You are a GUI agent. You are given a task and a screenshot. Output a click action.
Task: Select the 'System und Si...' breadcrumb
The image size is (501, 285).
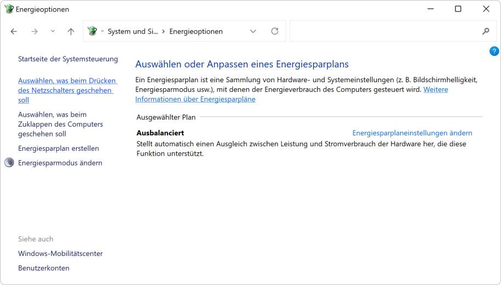pos(133,31)
